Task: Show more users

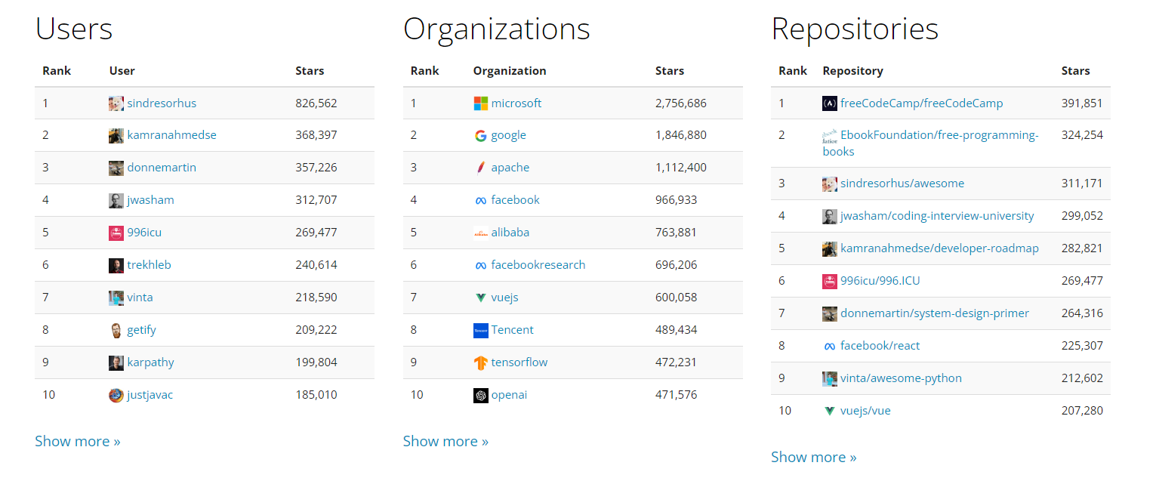Action: [x=78, y=442]
